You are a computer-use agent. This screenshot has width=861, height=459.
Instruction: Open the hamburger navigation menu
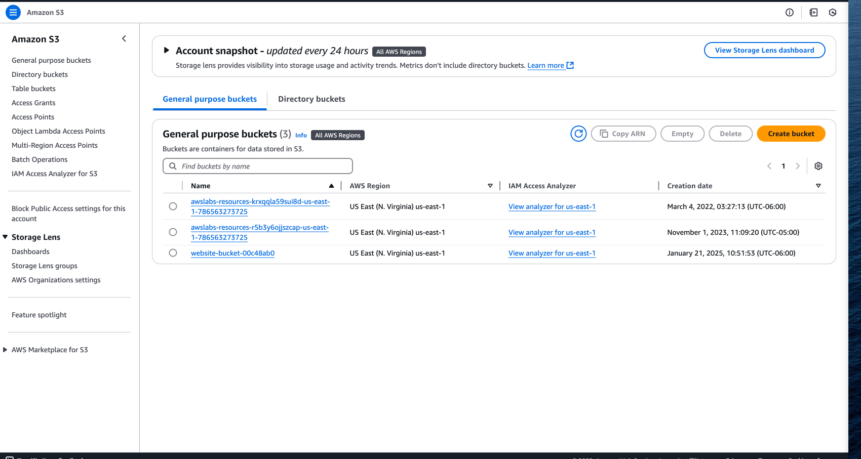coord(13,12)
